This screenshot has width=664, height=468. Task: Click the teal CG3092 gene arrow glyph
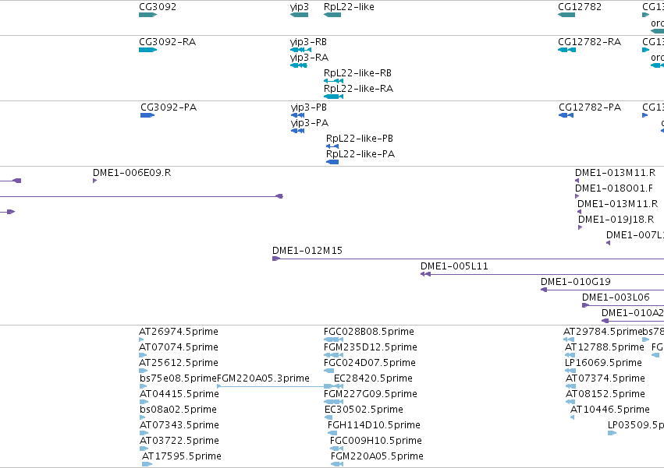[147, 15]
